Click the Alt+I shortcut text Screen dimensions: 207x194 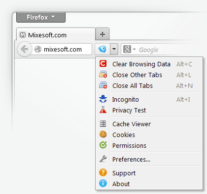click(x=183, y=99)
